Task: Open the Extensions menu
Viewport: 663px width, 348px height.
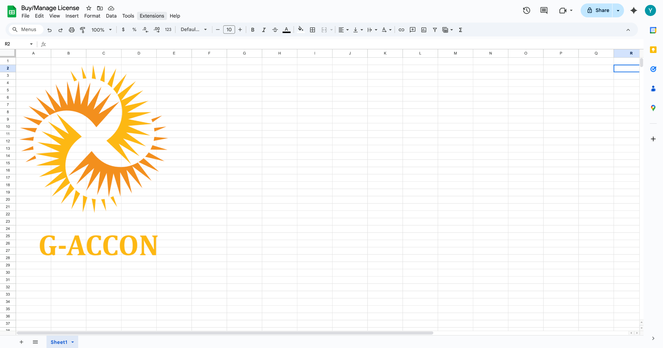Action: 152,16
